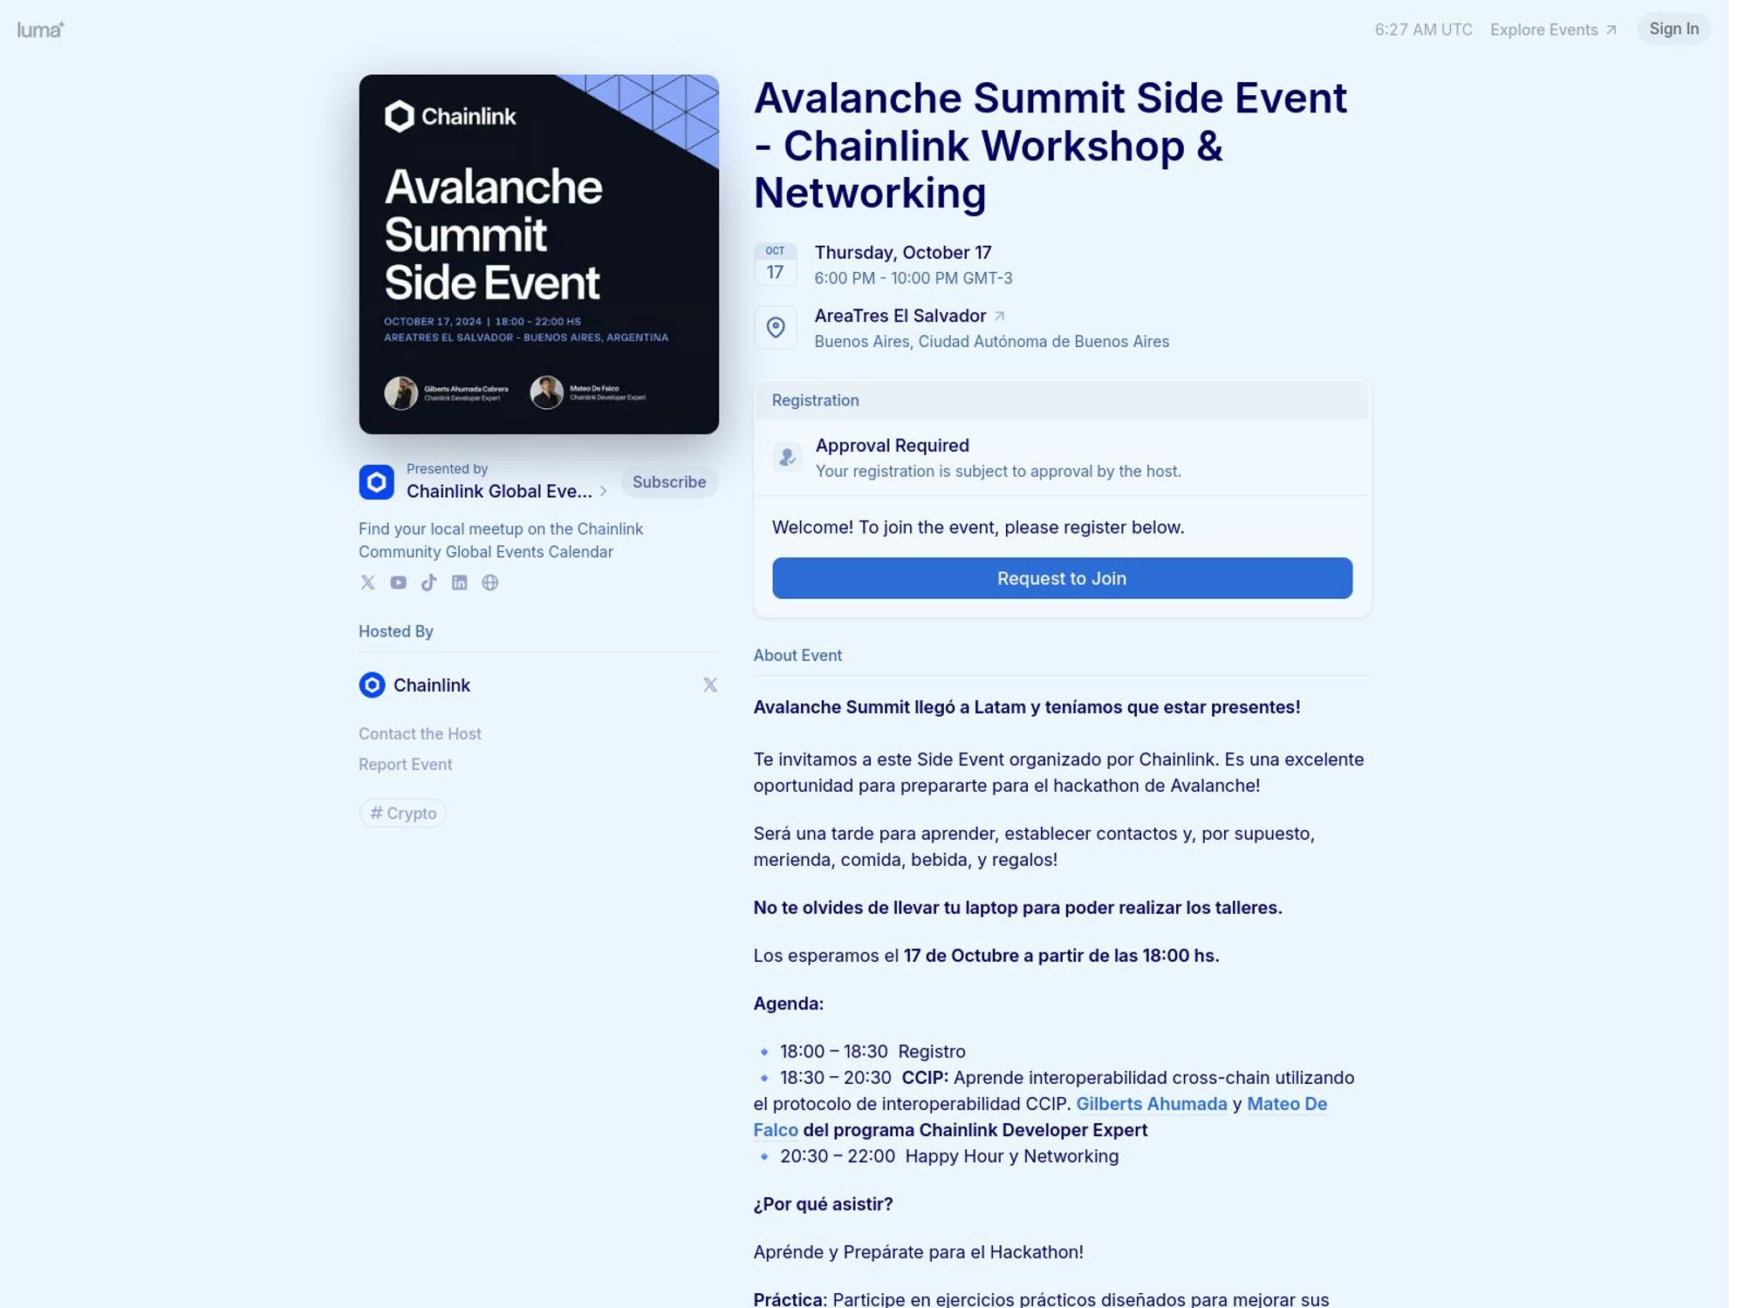
Task: Click the LinkedIn social media icon
Action: pyautogui.click(x=457, y=582)
